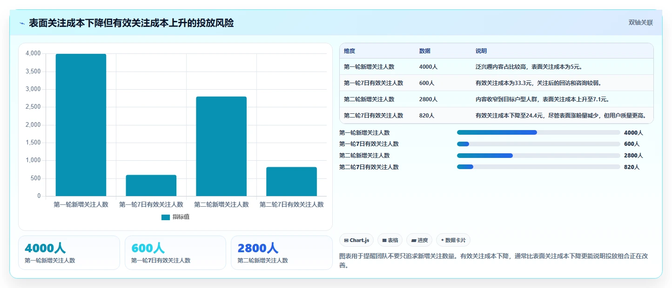Click description 内容收窄到目标户型人群 in table

543,99
